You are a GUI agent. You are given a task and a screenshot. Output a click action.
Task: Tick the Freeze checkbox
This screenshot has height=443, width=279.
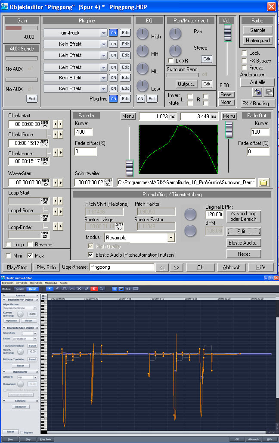tap(244, 68)
